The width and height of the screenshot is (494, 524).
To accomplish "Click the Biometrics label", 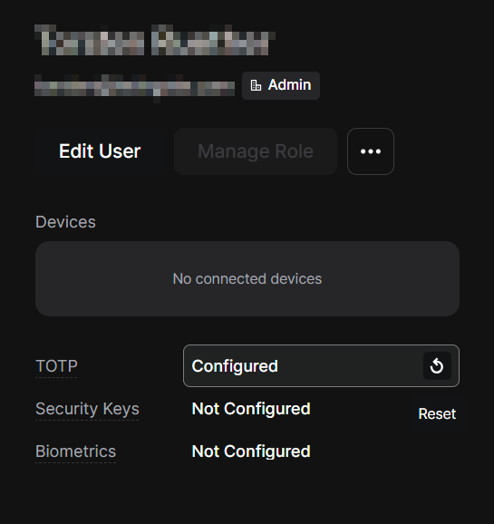I will 76,451.
